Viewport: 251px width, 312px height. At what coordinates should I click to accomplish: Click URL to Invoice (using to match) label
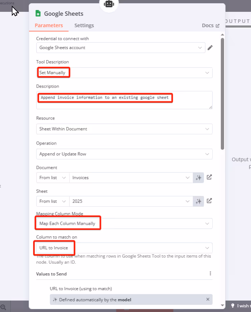point(81,289)
